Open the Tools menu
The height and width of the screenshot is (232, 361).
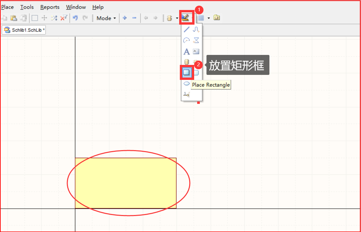(27, 7)
